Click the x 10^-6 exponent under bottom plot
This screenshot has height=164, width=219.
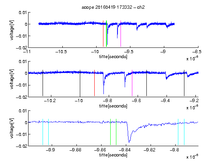(192, 156)
